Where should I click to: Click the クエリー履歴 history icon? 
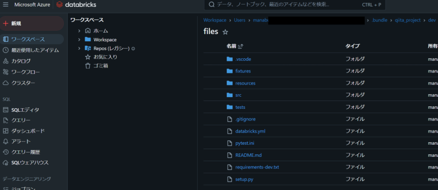click(6, 152)
